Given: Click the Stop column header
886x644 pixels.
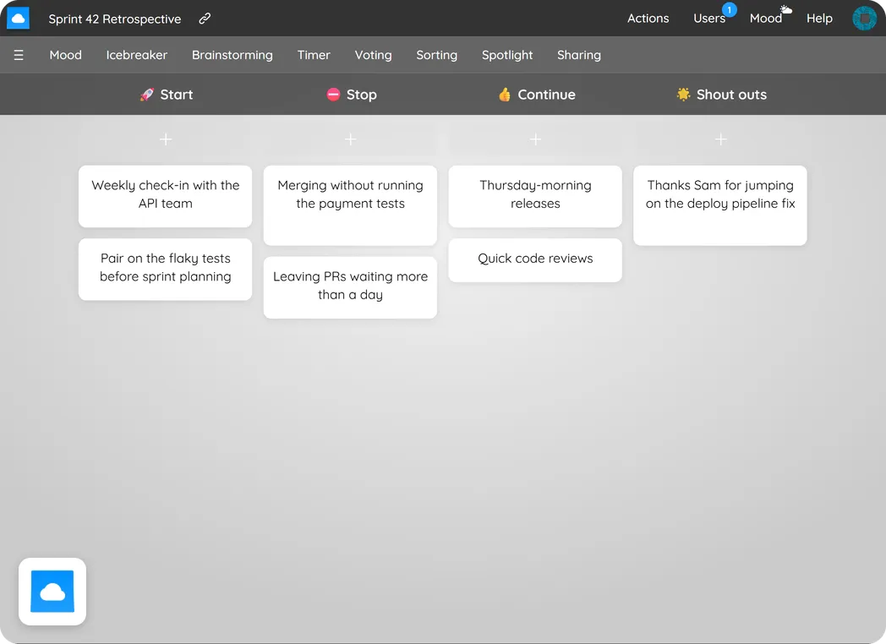Looking at the screenshot, I should point(352,95).
